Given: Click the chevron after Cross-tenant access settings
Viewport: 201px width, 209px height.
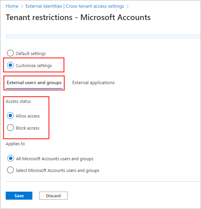Looking at the screenshot, I should coord(127,6).
